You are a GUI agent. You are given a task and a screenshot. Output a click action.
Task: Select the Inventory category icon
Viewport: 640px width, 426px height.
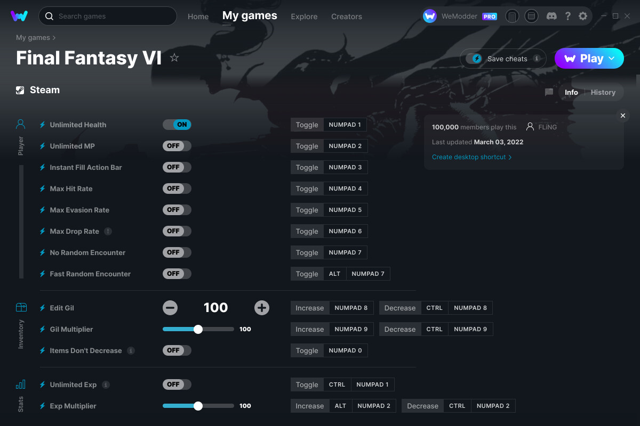(x=21, y=307)
